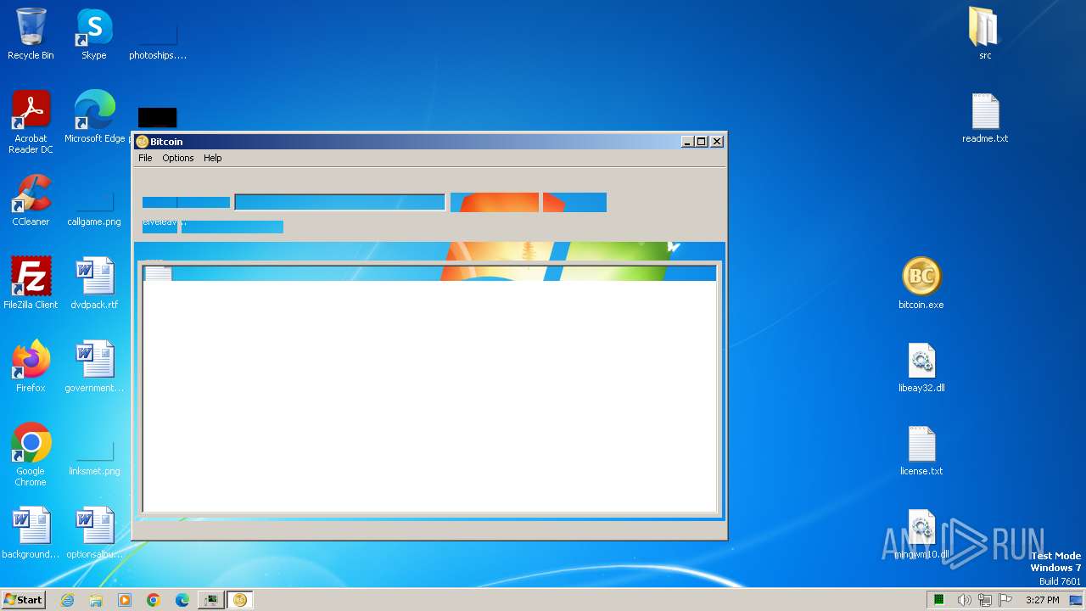Select the photoships file on desktop
This screenshot has width=1086, height=611.
[157, 40]
